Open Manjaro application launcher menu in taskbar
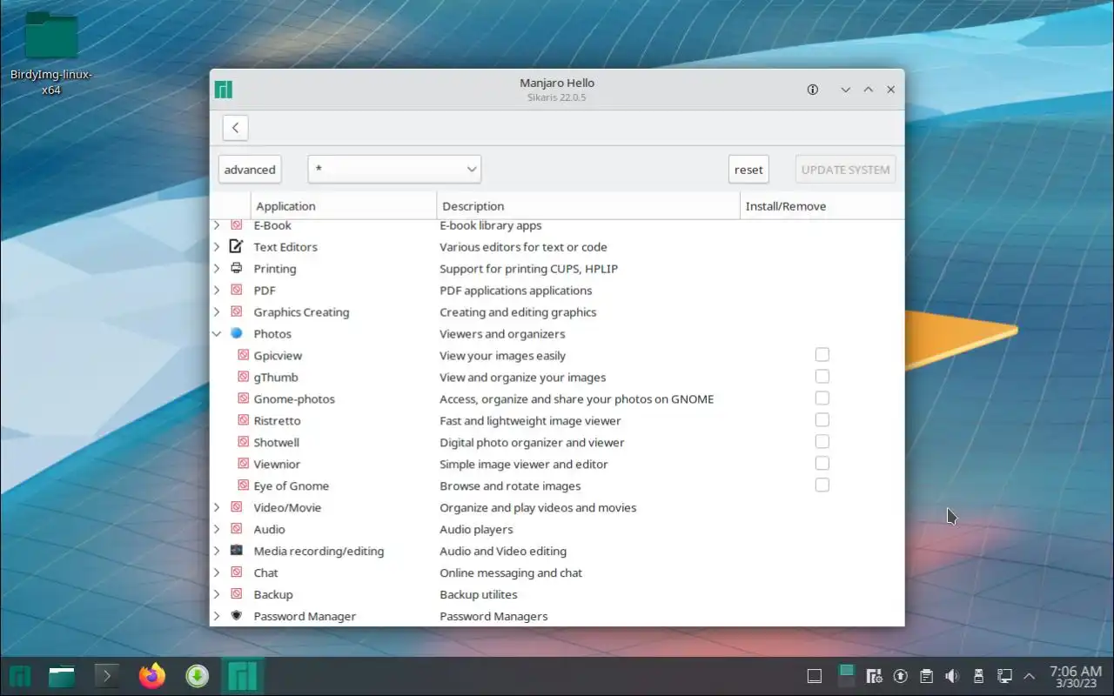This screenshot has width=1114, height=696. (x=20, y=676)
